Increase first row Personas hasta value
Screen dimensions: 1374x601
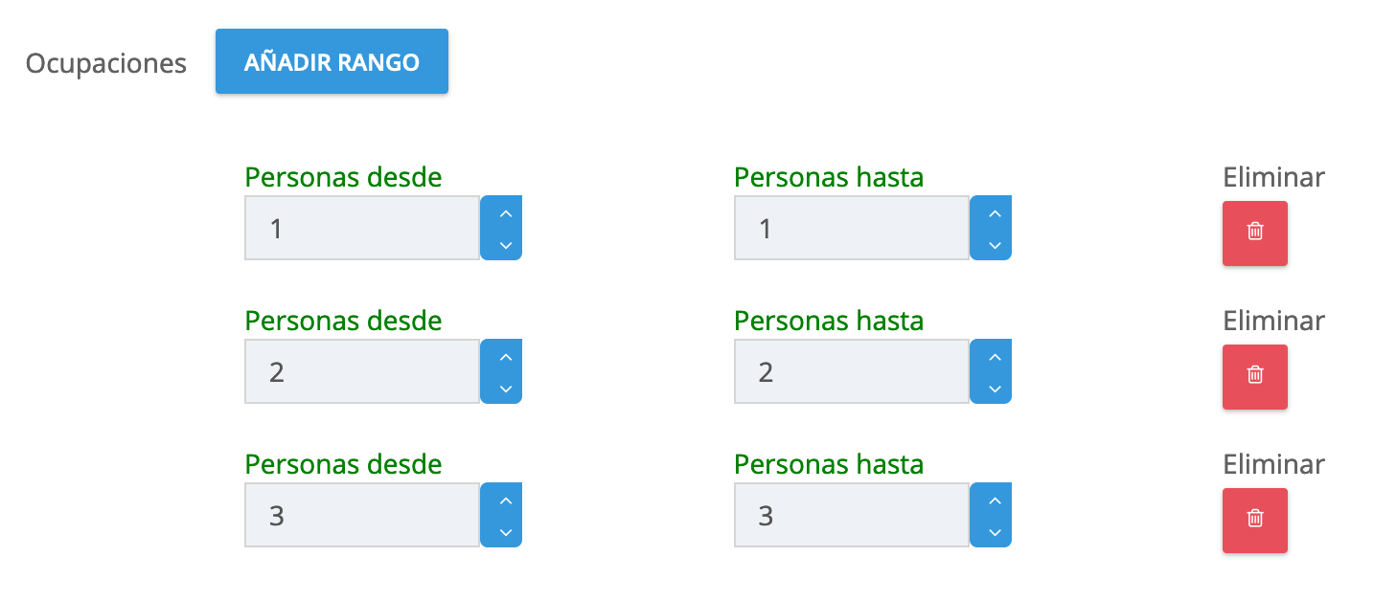995,213
